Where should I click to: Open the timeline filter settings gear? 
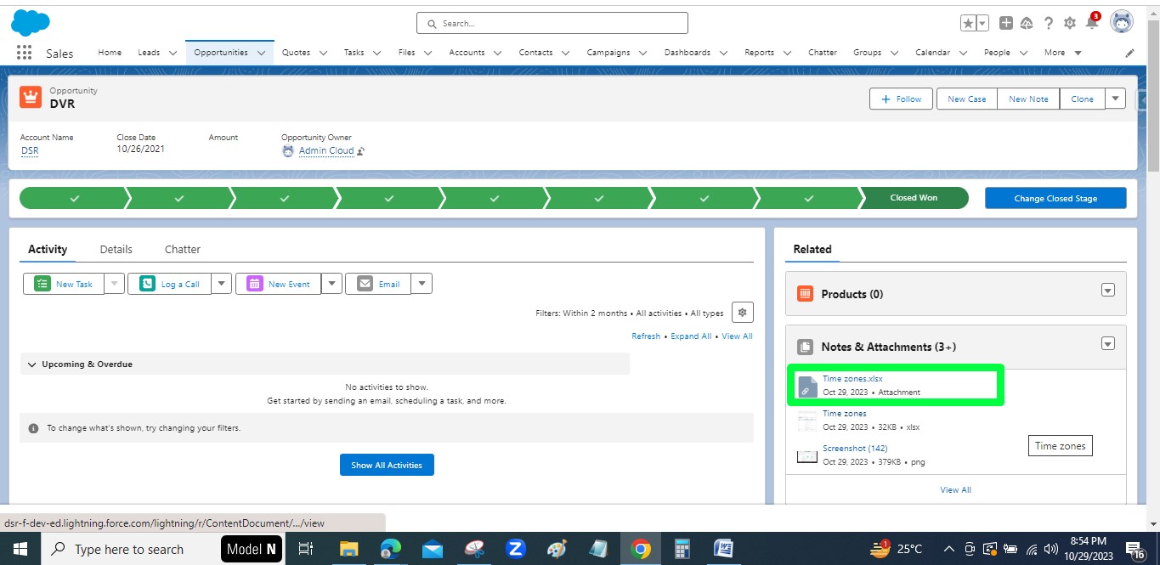742,313
